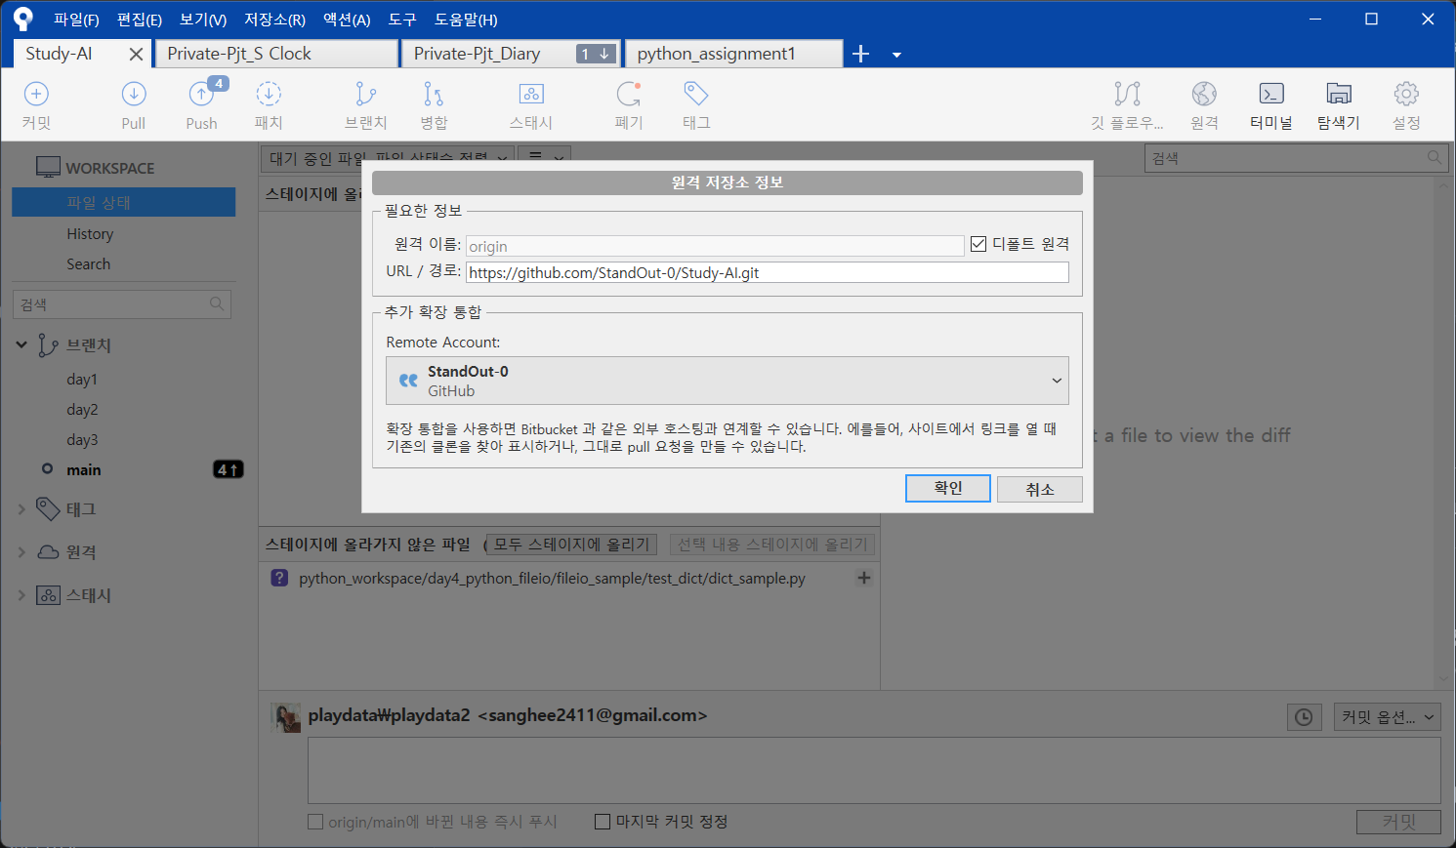This screenshot has height=848, width=1456.
Task: Expand the Tags (태그) sidebar section
Action: pyautogui.click(x=21, y=508)
